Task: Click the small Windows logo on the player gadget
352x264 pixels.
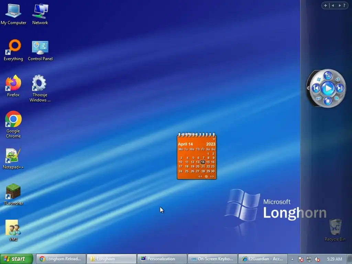Action: pyautogui.click(x=319, y=79)
